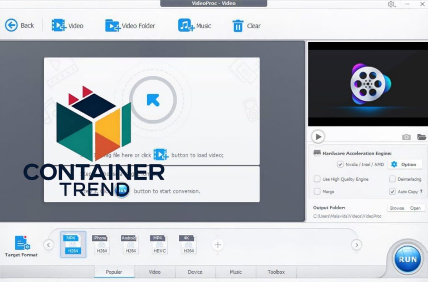428x282 pixels.
Task: Enable the Merge checkbox
Action: [317, 191]
